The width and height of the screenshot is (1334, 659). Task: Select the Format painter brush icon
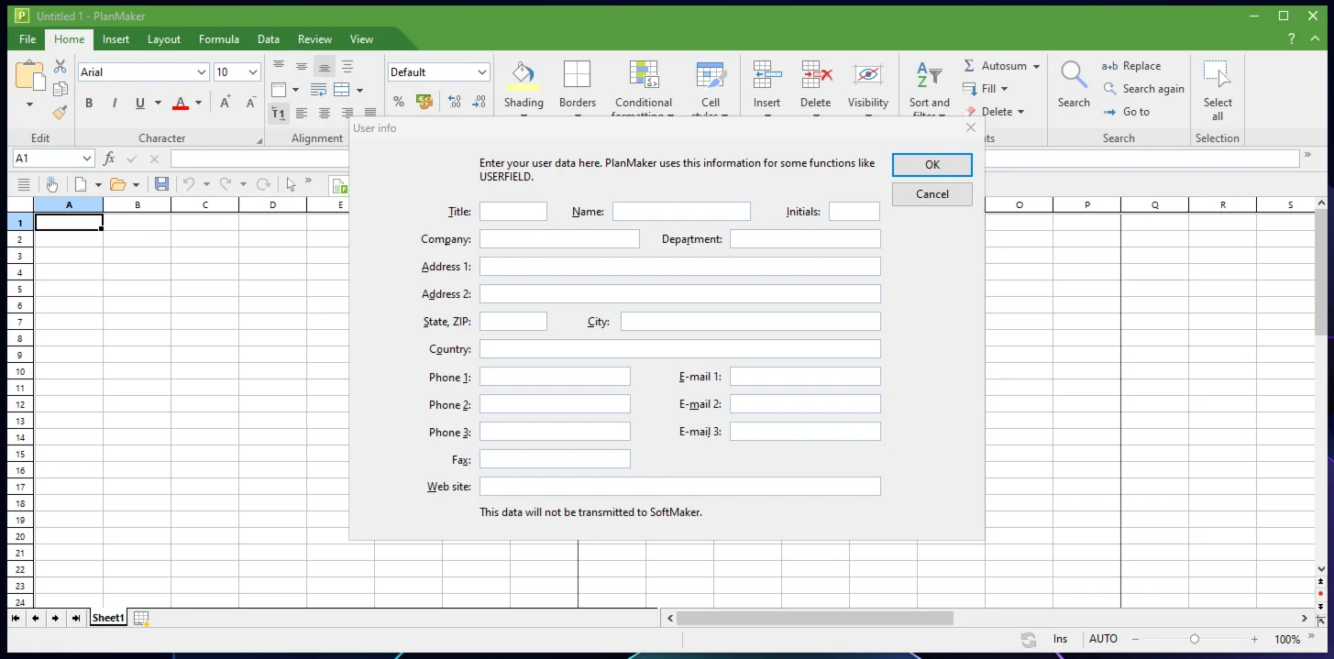[60, 112]
